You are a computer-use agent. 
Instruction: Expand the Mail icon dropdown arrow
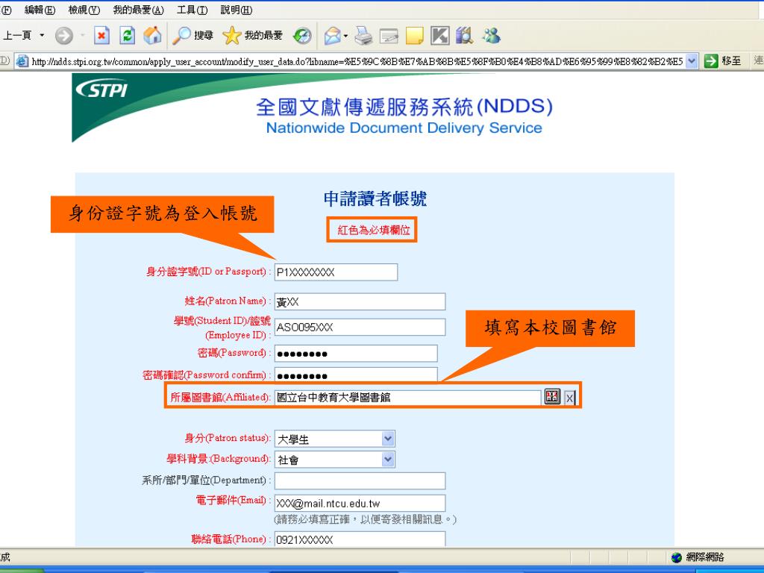(x=345, y=36)
